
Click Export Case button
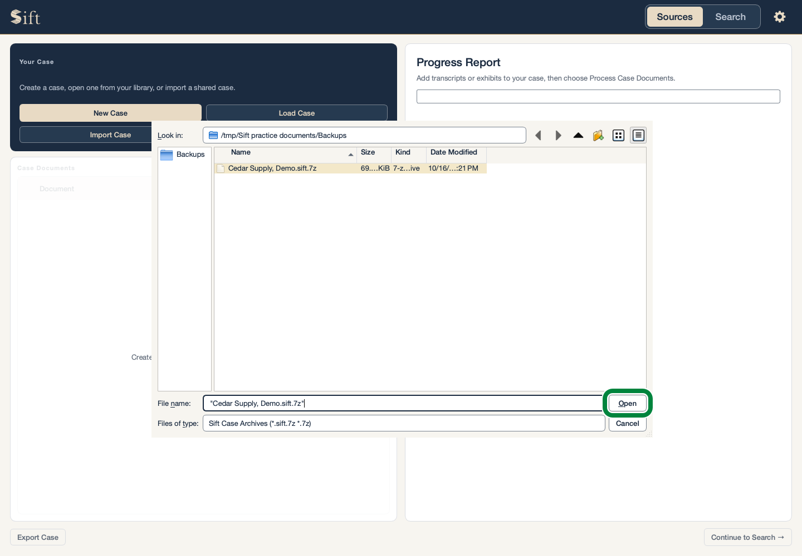38,537
